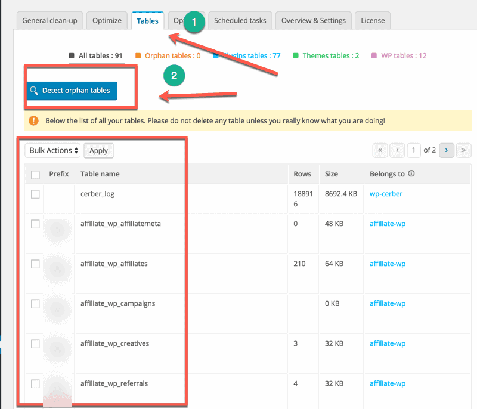Switch to the General clean-up tab
The image size is (477, 409).
coord(49,20)
